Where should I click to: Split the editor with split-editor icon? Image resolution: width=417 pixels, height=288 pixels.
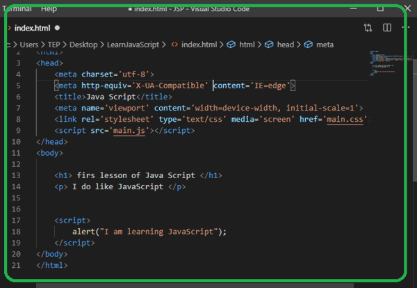387,28
